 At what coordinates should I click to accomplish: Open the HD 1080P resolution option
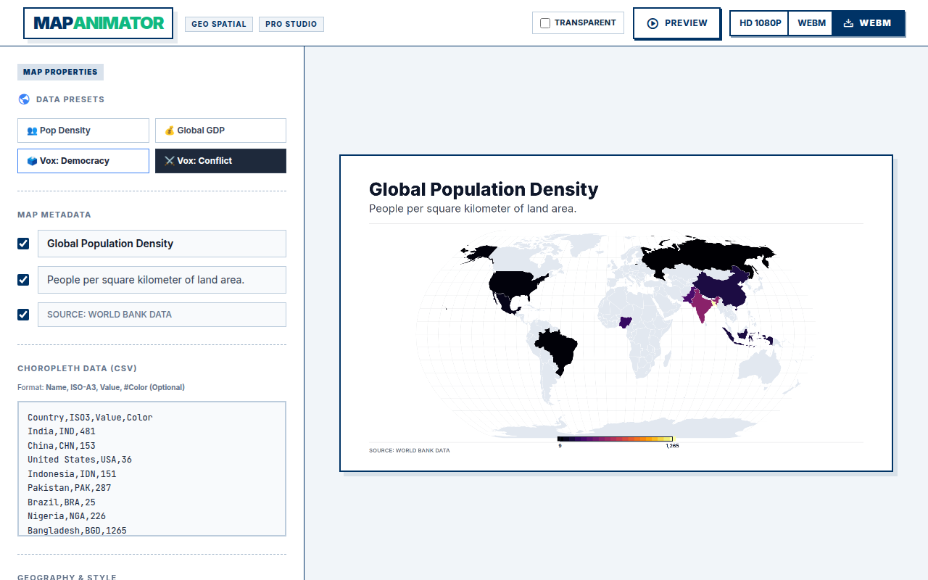760,23
